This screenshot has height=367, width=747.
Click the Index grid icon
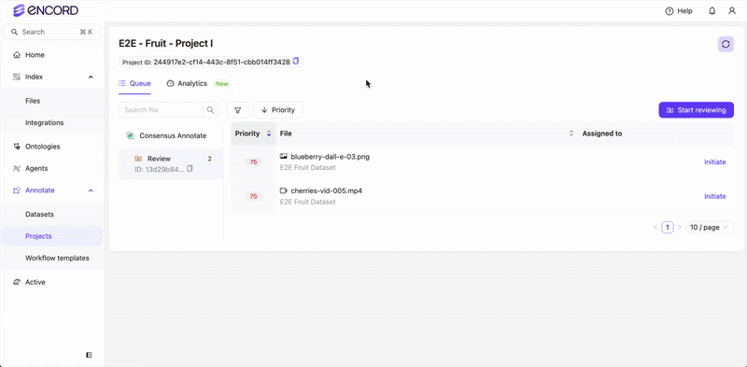[17, 77]
